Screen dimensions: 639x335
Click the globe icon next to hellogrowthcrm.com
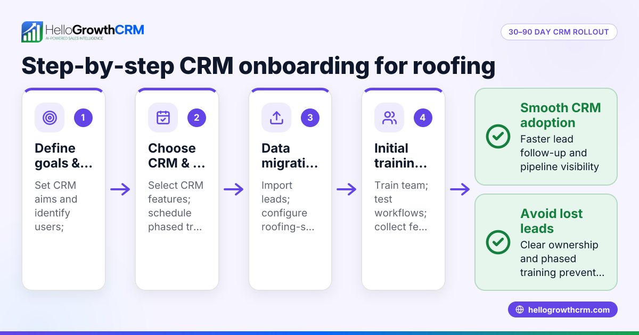click(520, 309)
